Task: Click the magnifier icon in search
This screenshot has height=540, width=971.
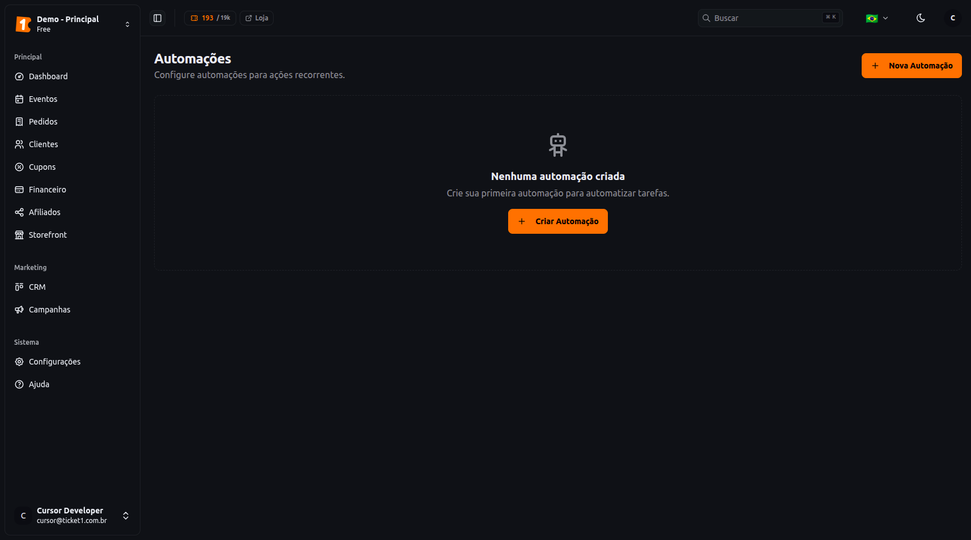Action: 706,18
